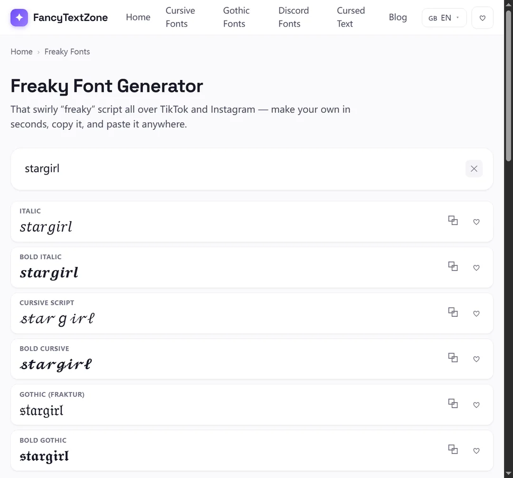Screen dimensions: 513x478
Task: Click the Bold Italic styled stargirl result
Action: pyautogui.click(x=49, y=273)
